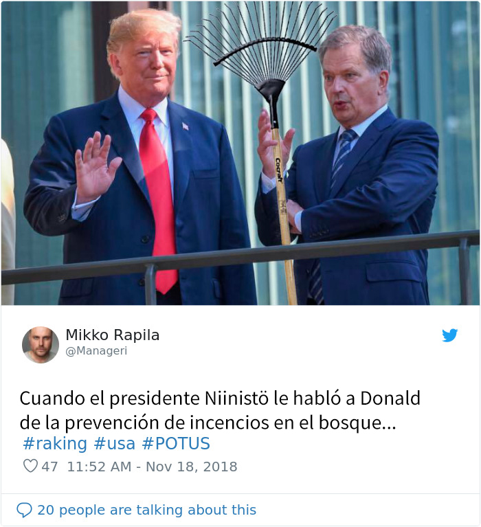The width and height of the screenshot is (481, 527).
Task: Click the red tie in the photo
Action: pos(157,199)
